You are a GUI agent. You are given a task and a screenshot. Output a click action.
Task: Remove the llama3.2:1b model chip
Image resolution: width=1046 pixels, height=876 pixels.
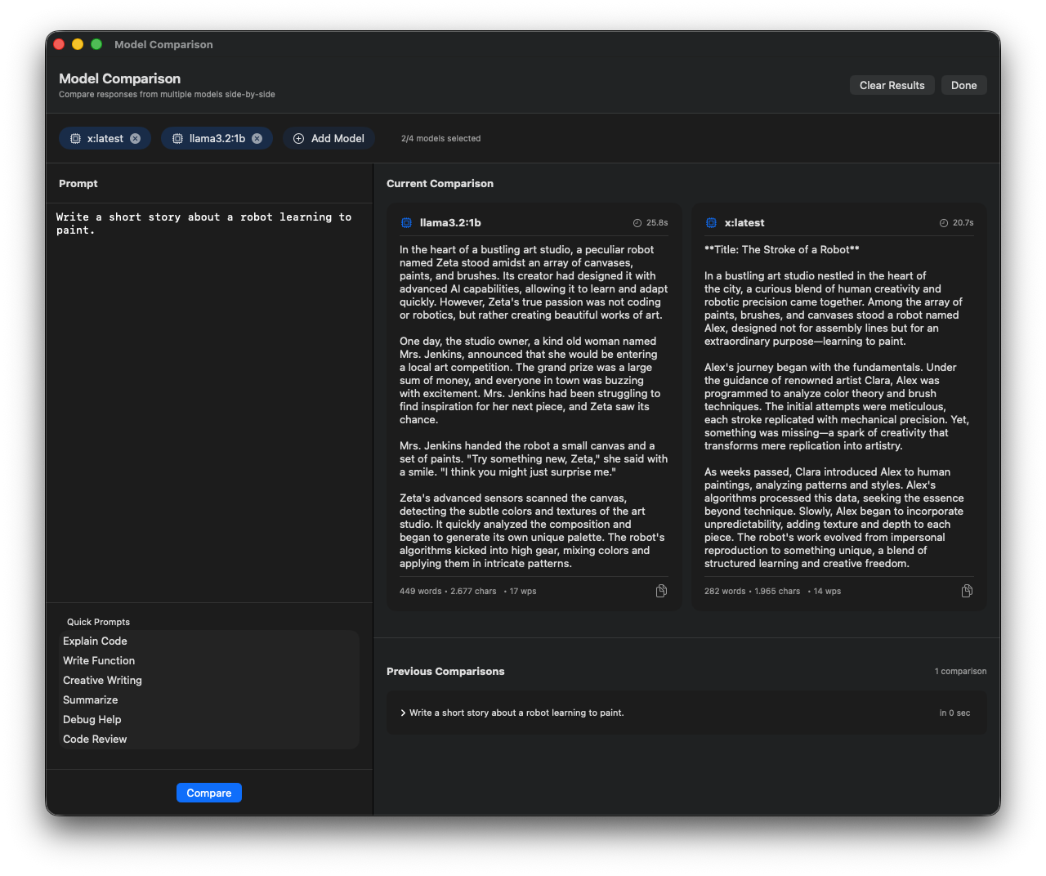[257, 139]
